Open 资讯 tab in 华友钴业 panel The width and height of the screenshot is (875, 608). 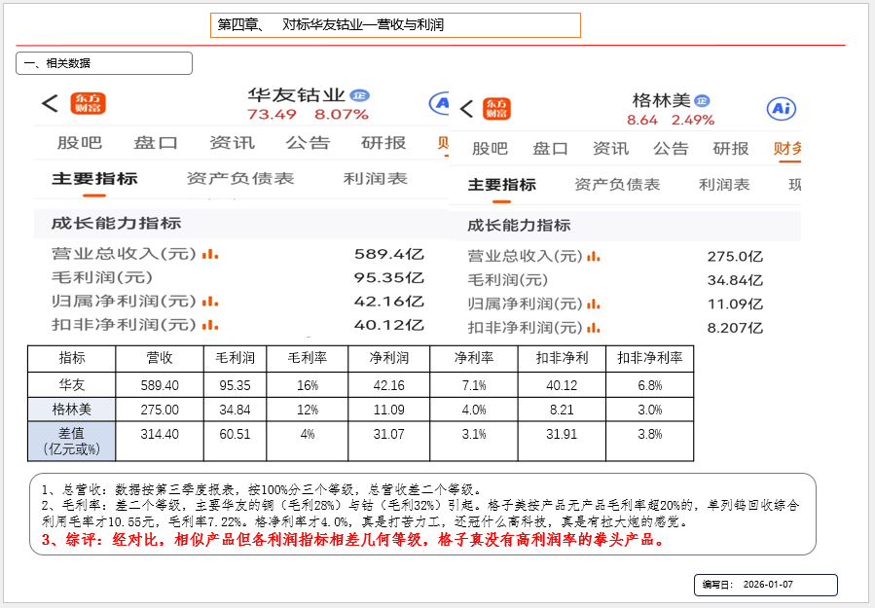(233, 143)
